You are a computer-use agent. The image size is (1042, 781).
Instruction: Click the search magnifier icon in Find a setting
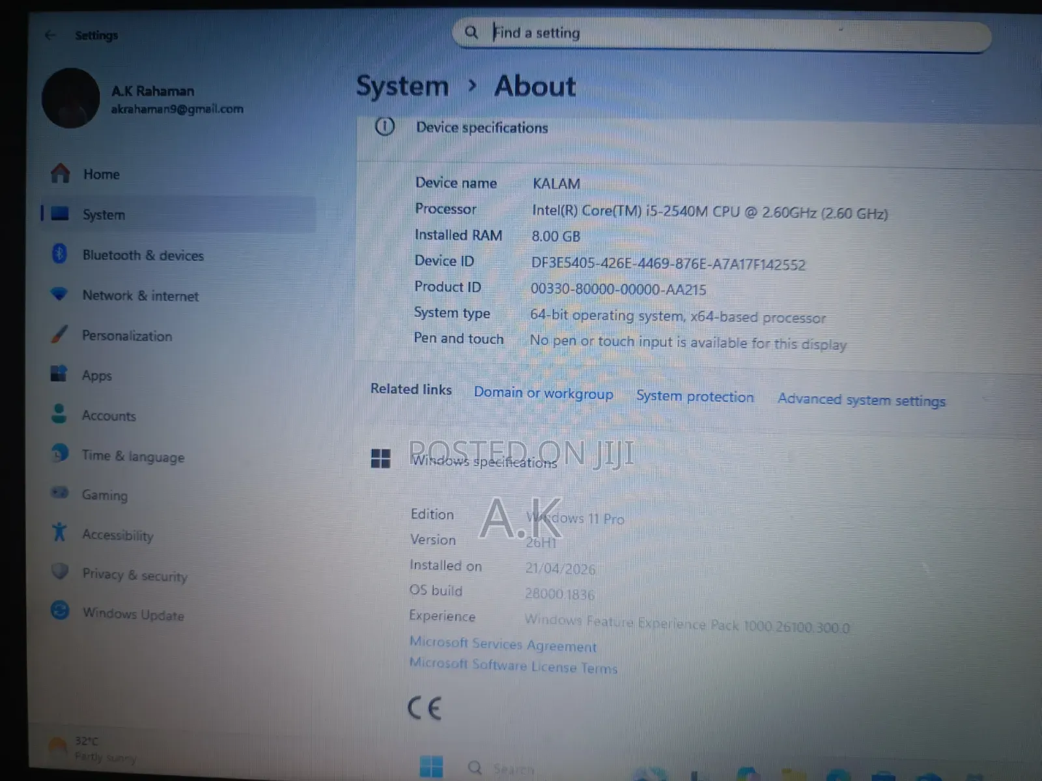click(x=472, y=32)
